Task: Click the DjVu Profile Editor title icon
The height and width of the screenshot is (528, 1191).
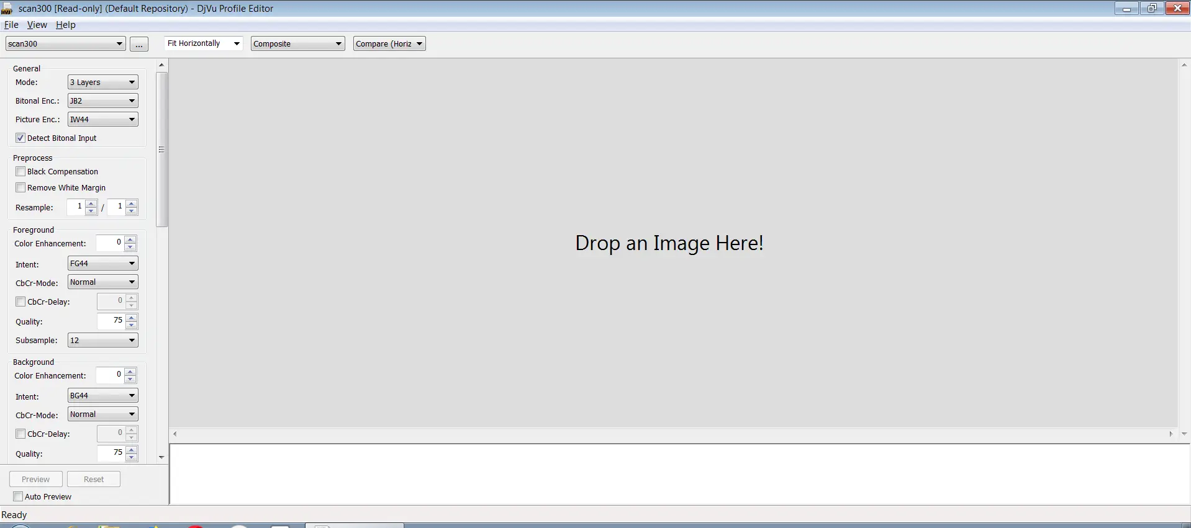Action: (7, 8)
